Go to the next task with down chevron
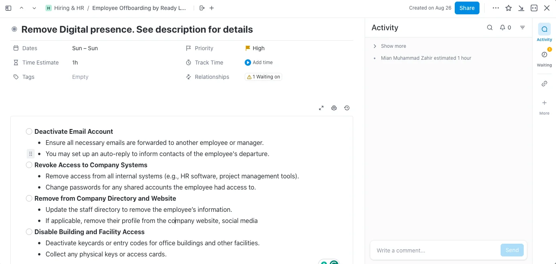Viewport: 556px width, 264px height. (x=34, y=8)
